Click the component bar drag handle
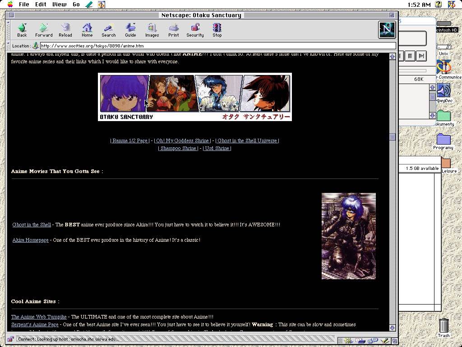The height and width of the screenshot is (347, 462). point(340,341)
